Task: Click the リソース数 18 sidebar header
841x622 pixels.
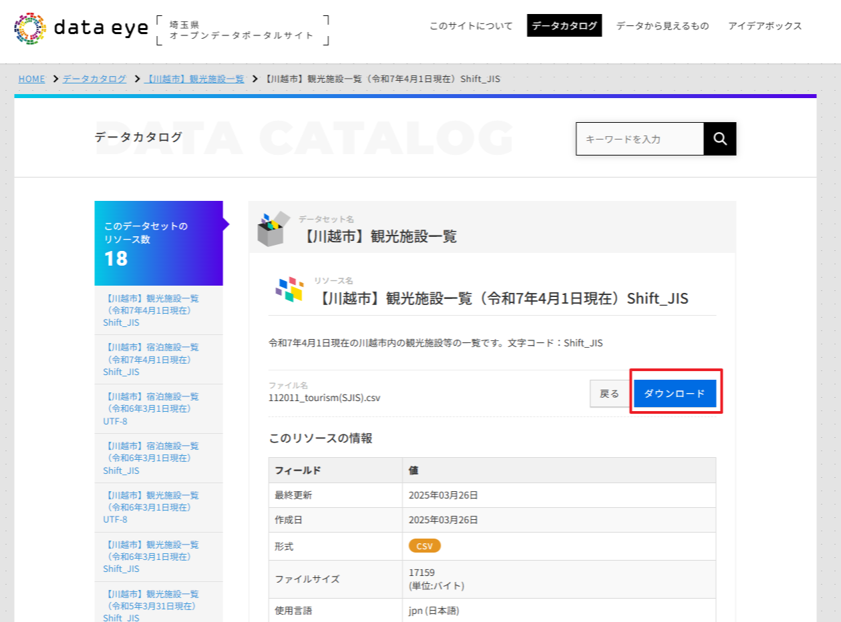Action: 158,243
